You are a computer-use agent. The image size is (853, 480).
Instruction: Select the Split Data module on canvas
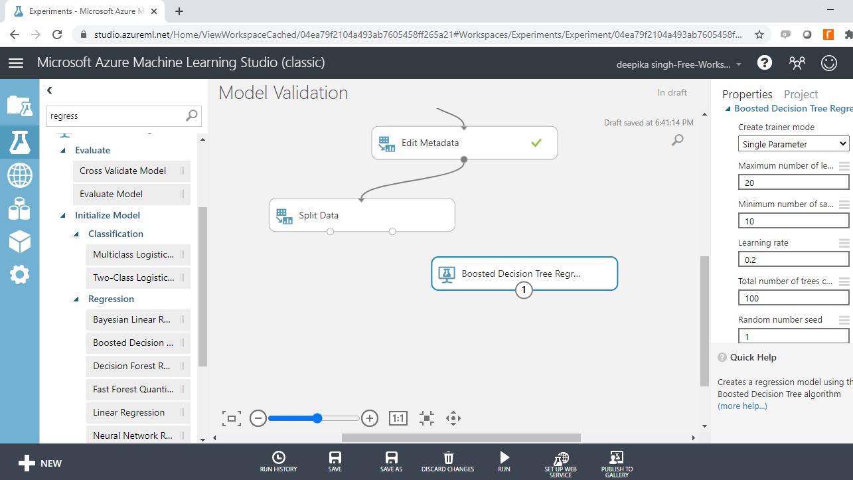coord(362,215)
